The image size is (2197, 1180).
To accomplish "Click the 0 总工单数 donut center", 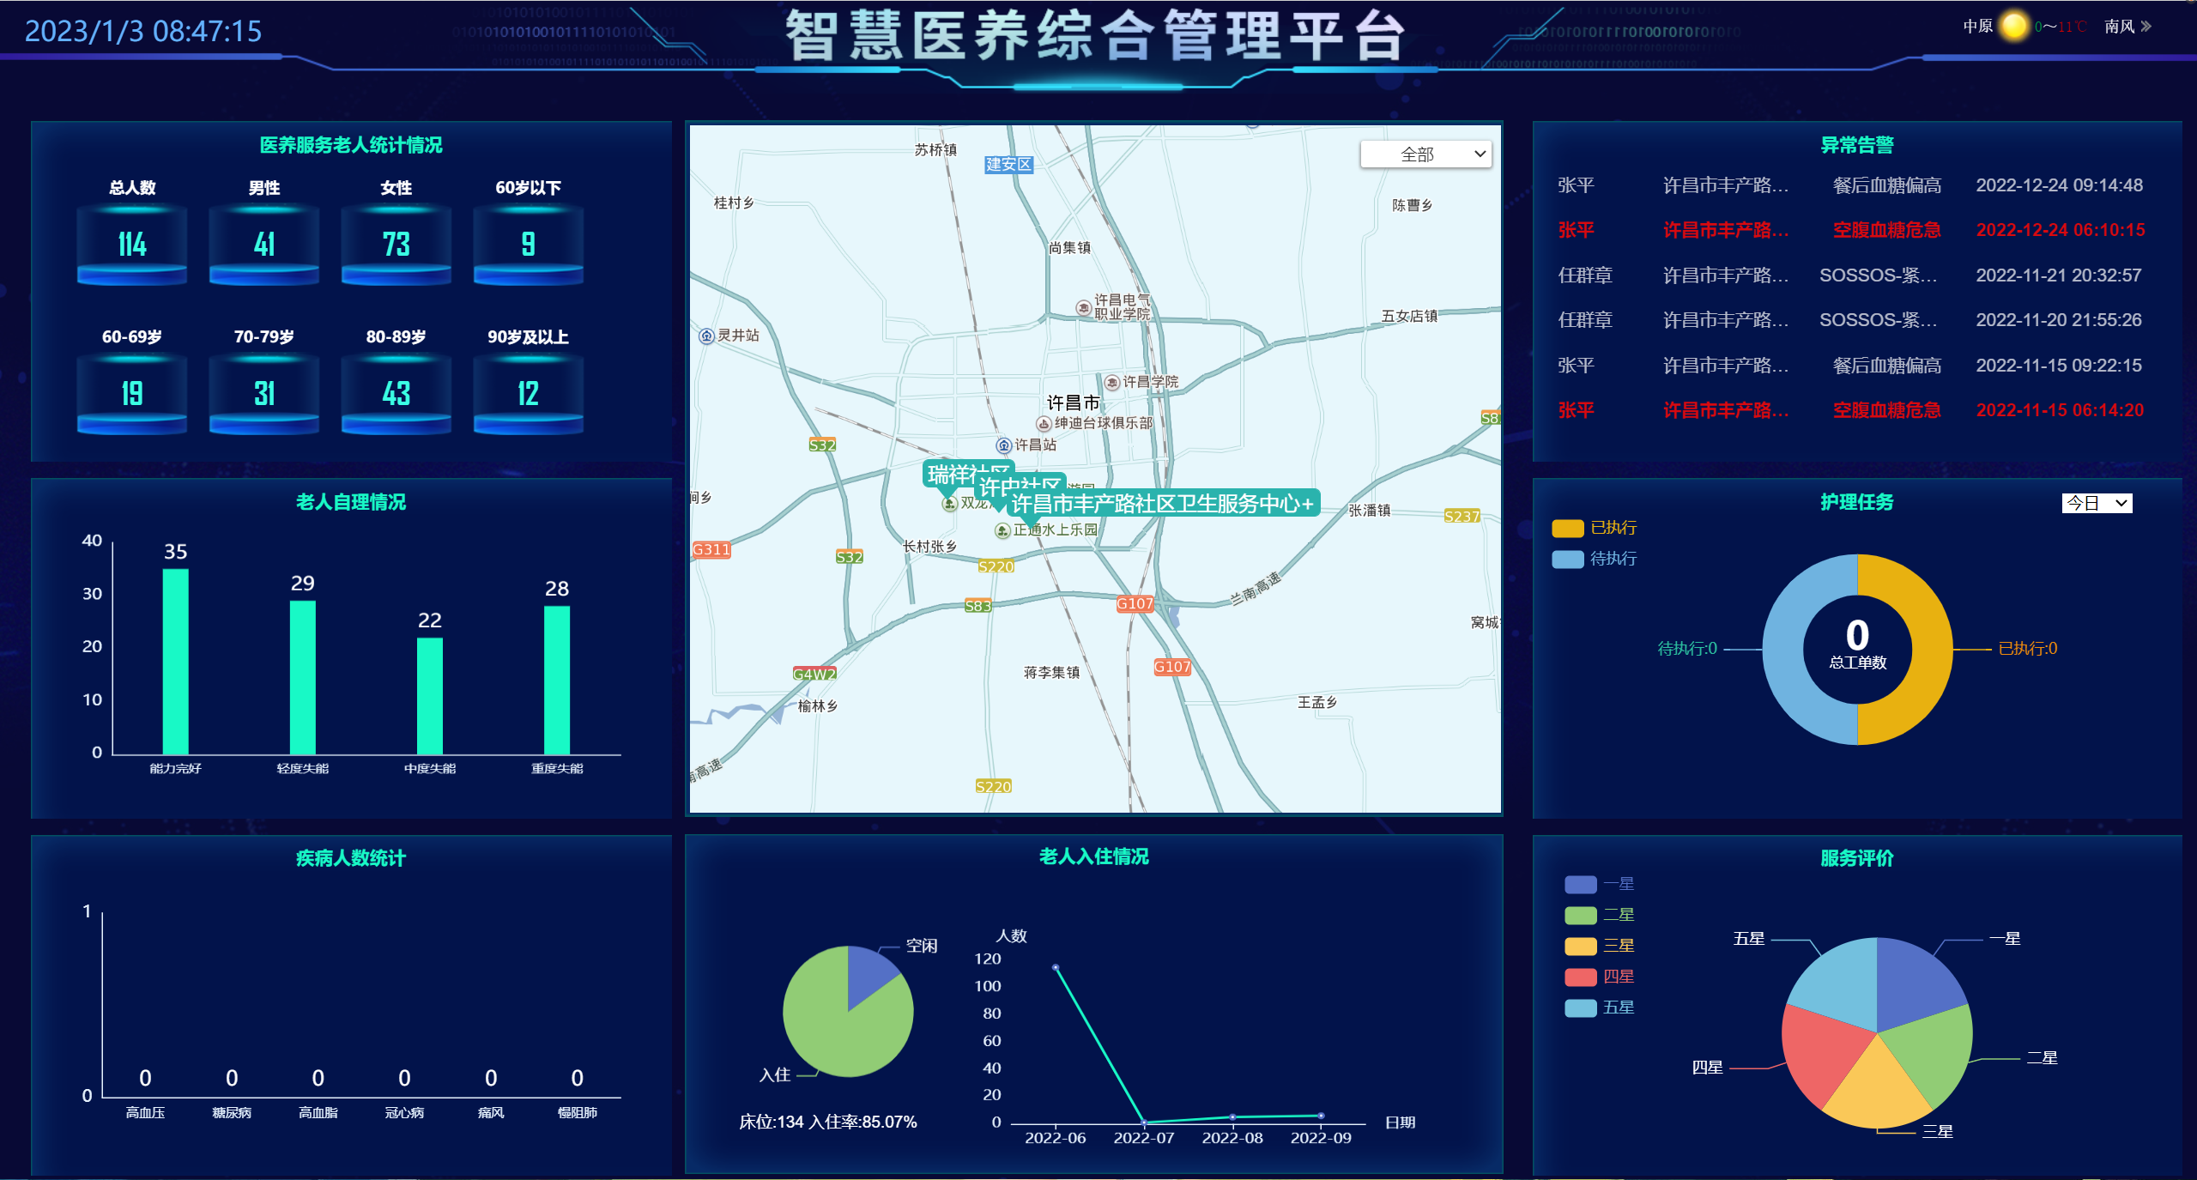I will [1857, 644].
